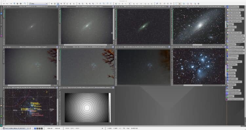Toggle the highlighted blue-framed screen icon in toolbar

(x=176, y=4)
